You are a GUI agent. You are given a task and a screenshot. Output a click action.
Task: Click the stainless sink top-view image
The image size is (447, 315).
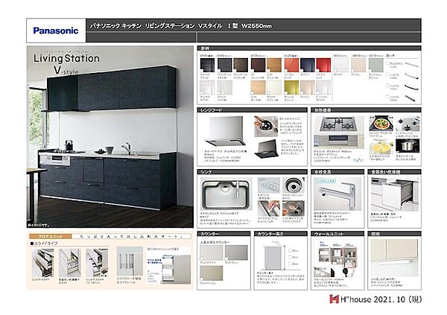226,194
